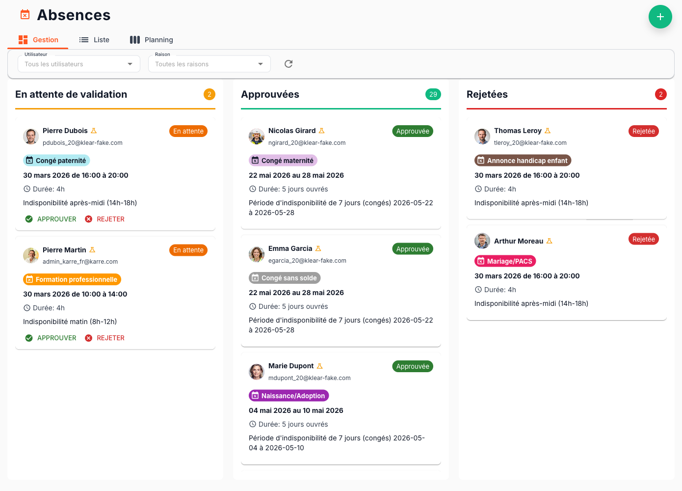Click the calendar icon in the Congé paternité tag
Screen dimensions: 682x491
click(30, 160)
